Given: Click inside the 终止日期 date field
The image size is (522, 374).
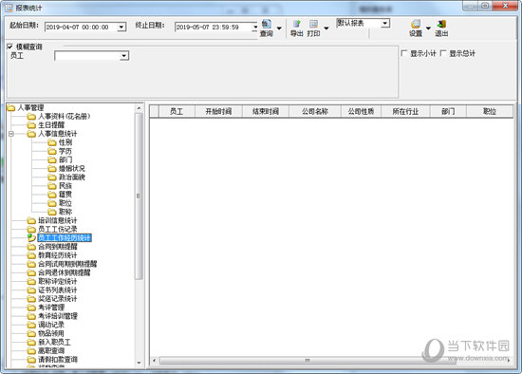Looking at the screenshot, I should (x=214, y=27).
